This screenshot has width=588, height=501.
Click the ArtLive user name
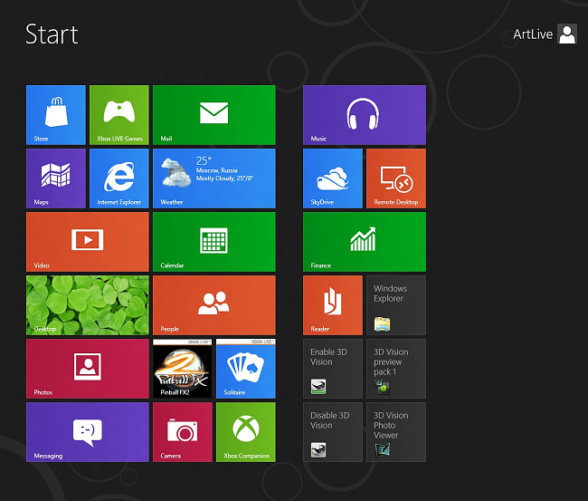tap(533, 34)
